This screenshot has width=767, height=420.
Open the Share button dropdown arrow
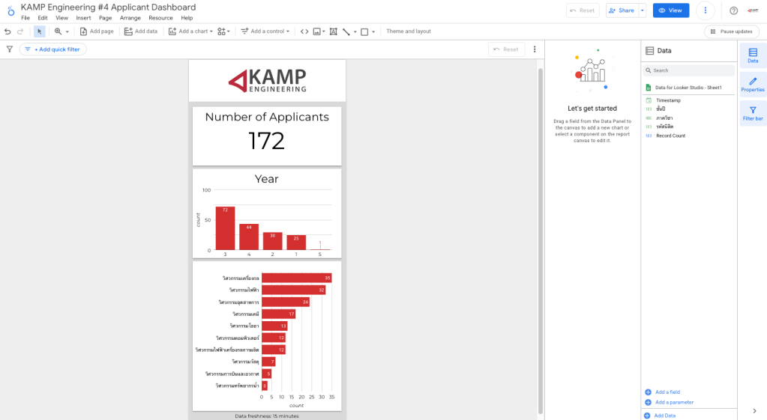pyautogui.click(x=643, y=10)
